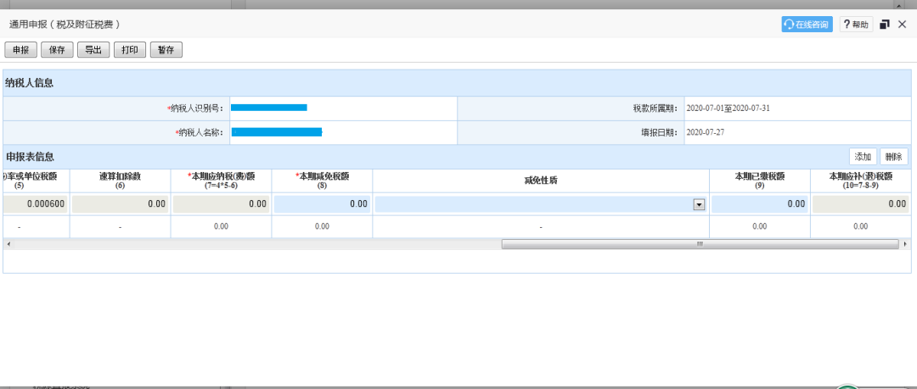Screen dimensions: 917x389
Task: Click 删除 to delete the row
Action: coord(893,157)
